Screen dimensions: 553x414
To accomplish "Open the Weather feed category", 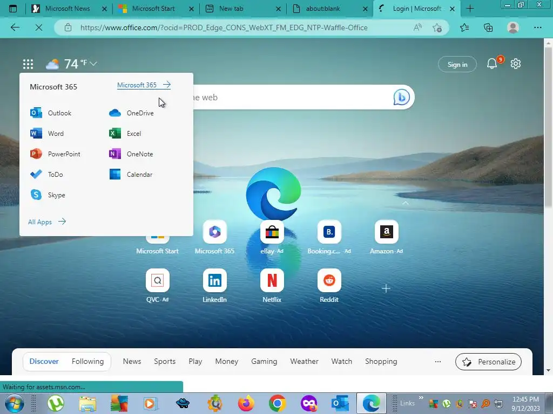I will click(x=305, y=362).
